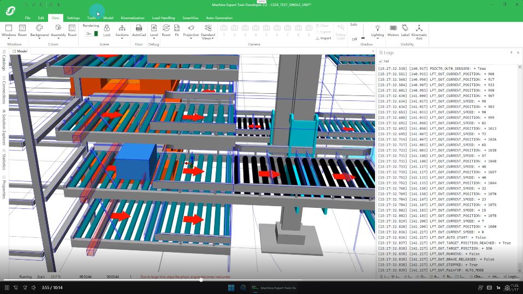Viewport: 523px width, 294px height.
Task: Mute the video volume
Action: pos(34,287)
